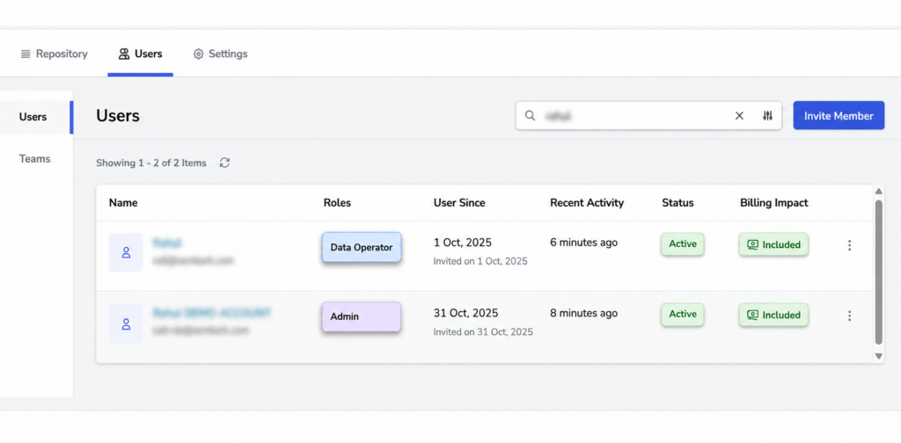Click the table vertical scrollbar thumb
This screenshot has width=901, height=443.
[x=878, y=272]
